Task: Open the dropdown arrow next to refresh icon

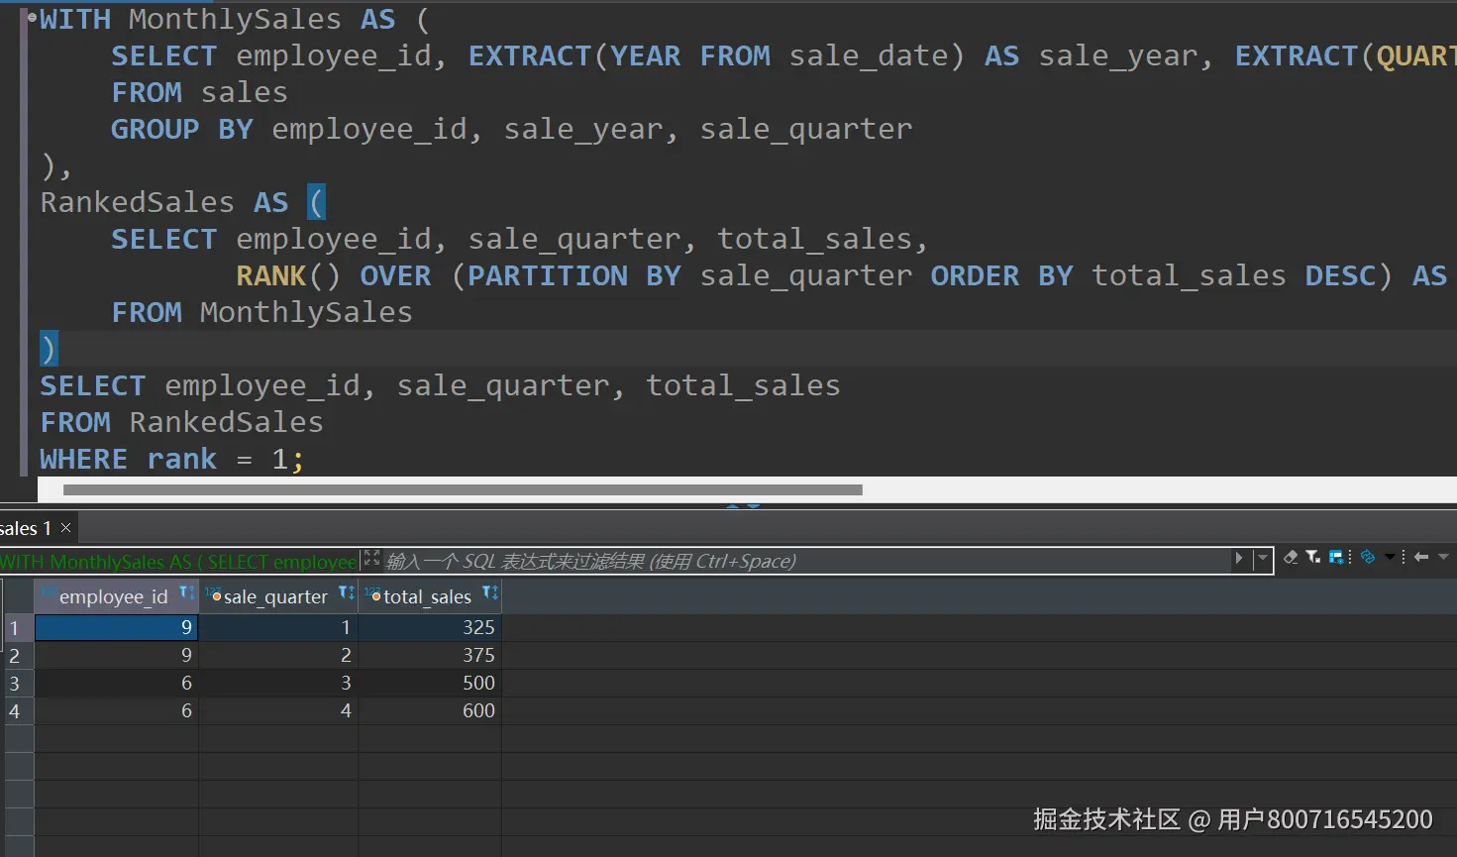Action: point(1390,557)
